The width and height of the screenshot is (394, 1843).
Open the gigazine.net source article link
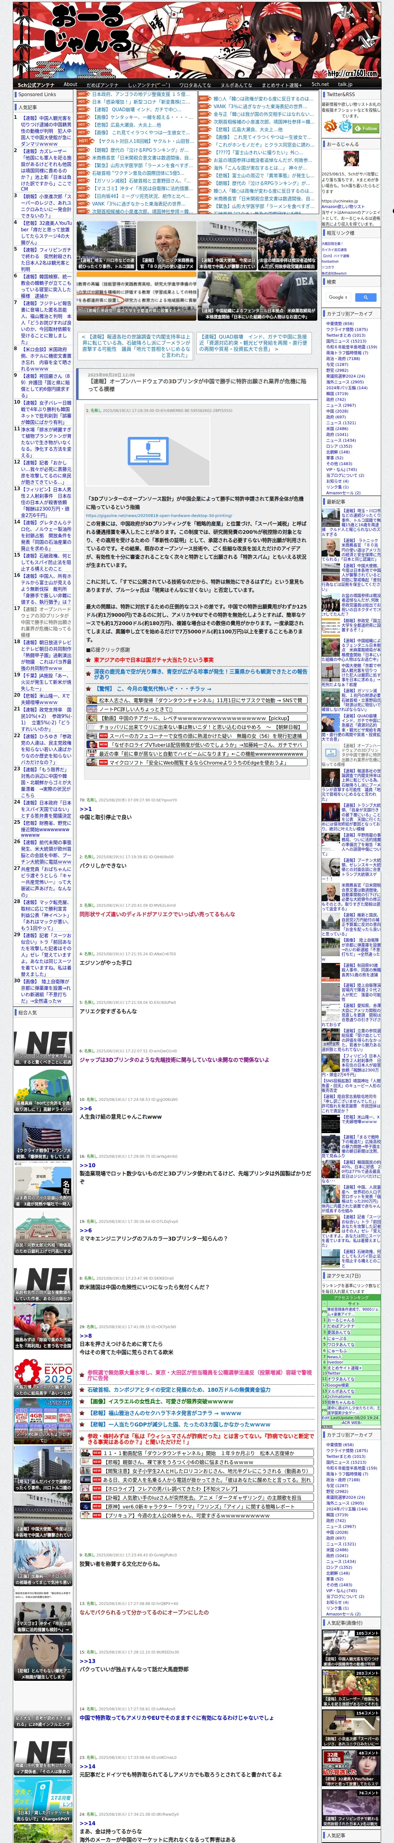click(159, 515)
